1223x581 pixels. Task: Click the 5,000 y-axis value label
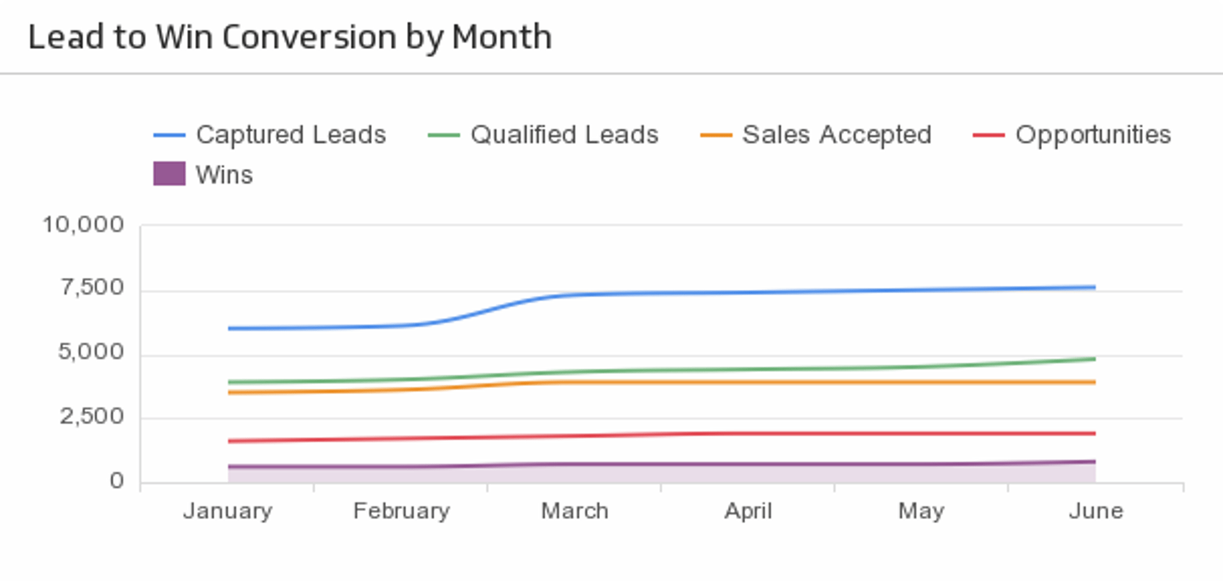[x=91, y=352]
